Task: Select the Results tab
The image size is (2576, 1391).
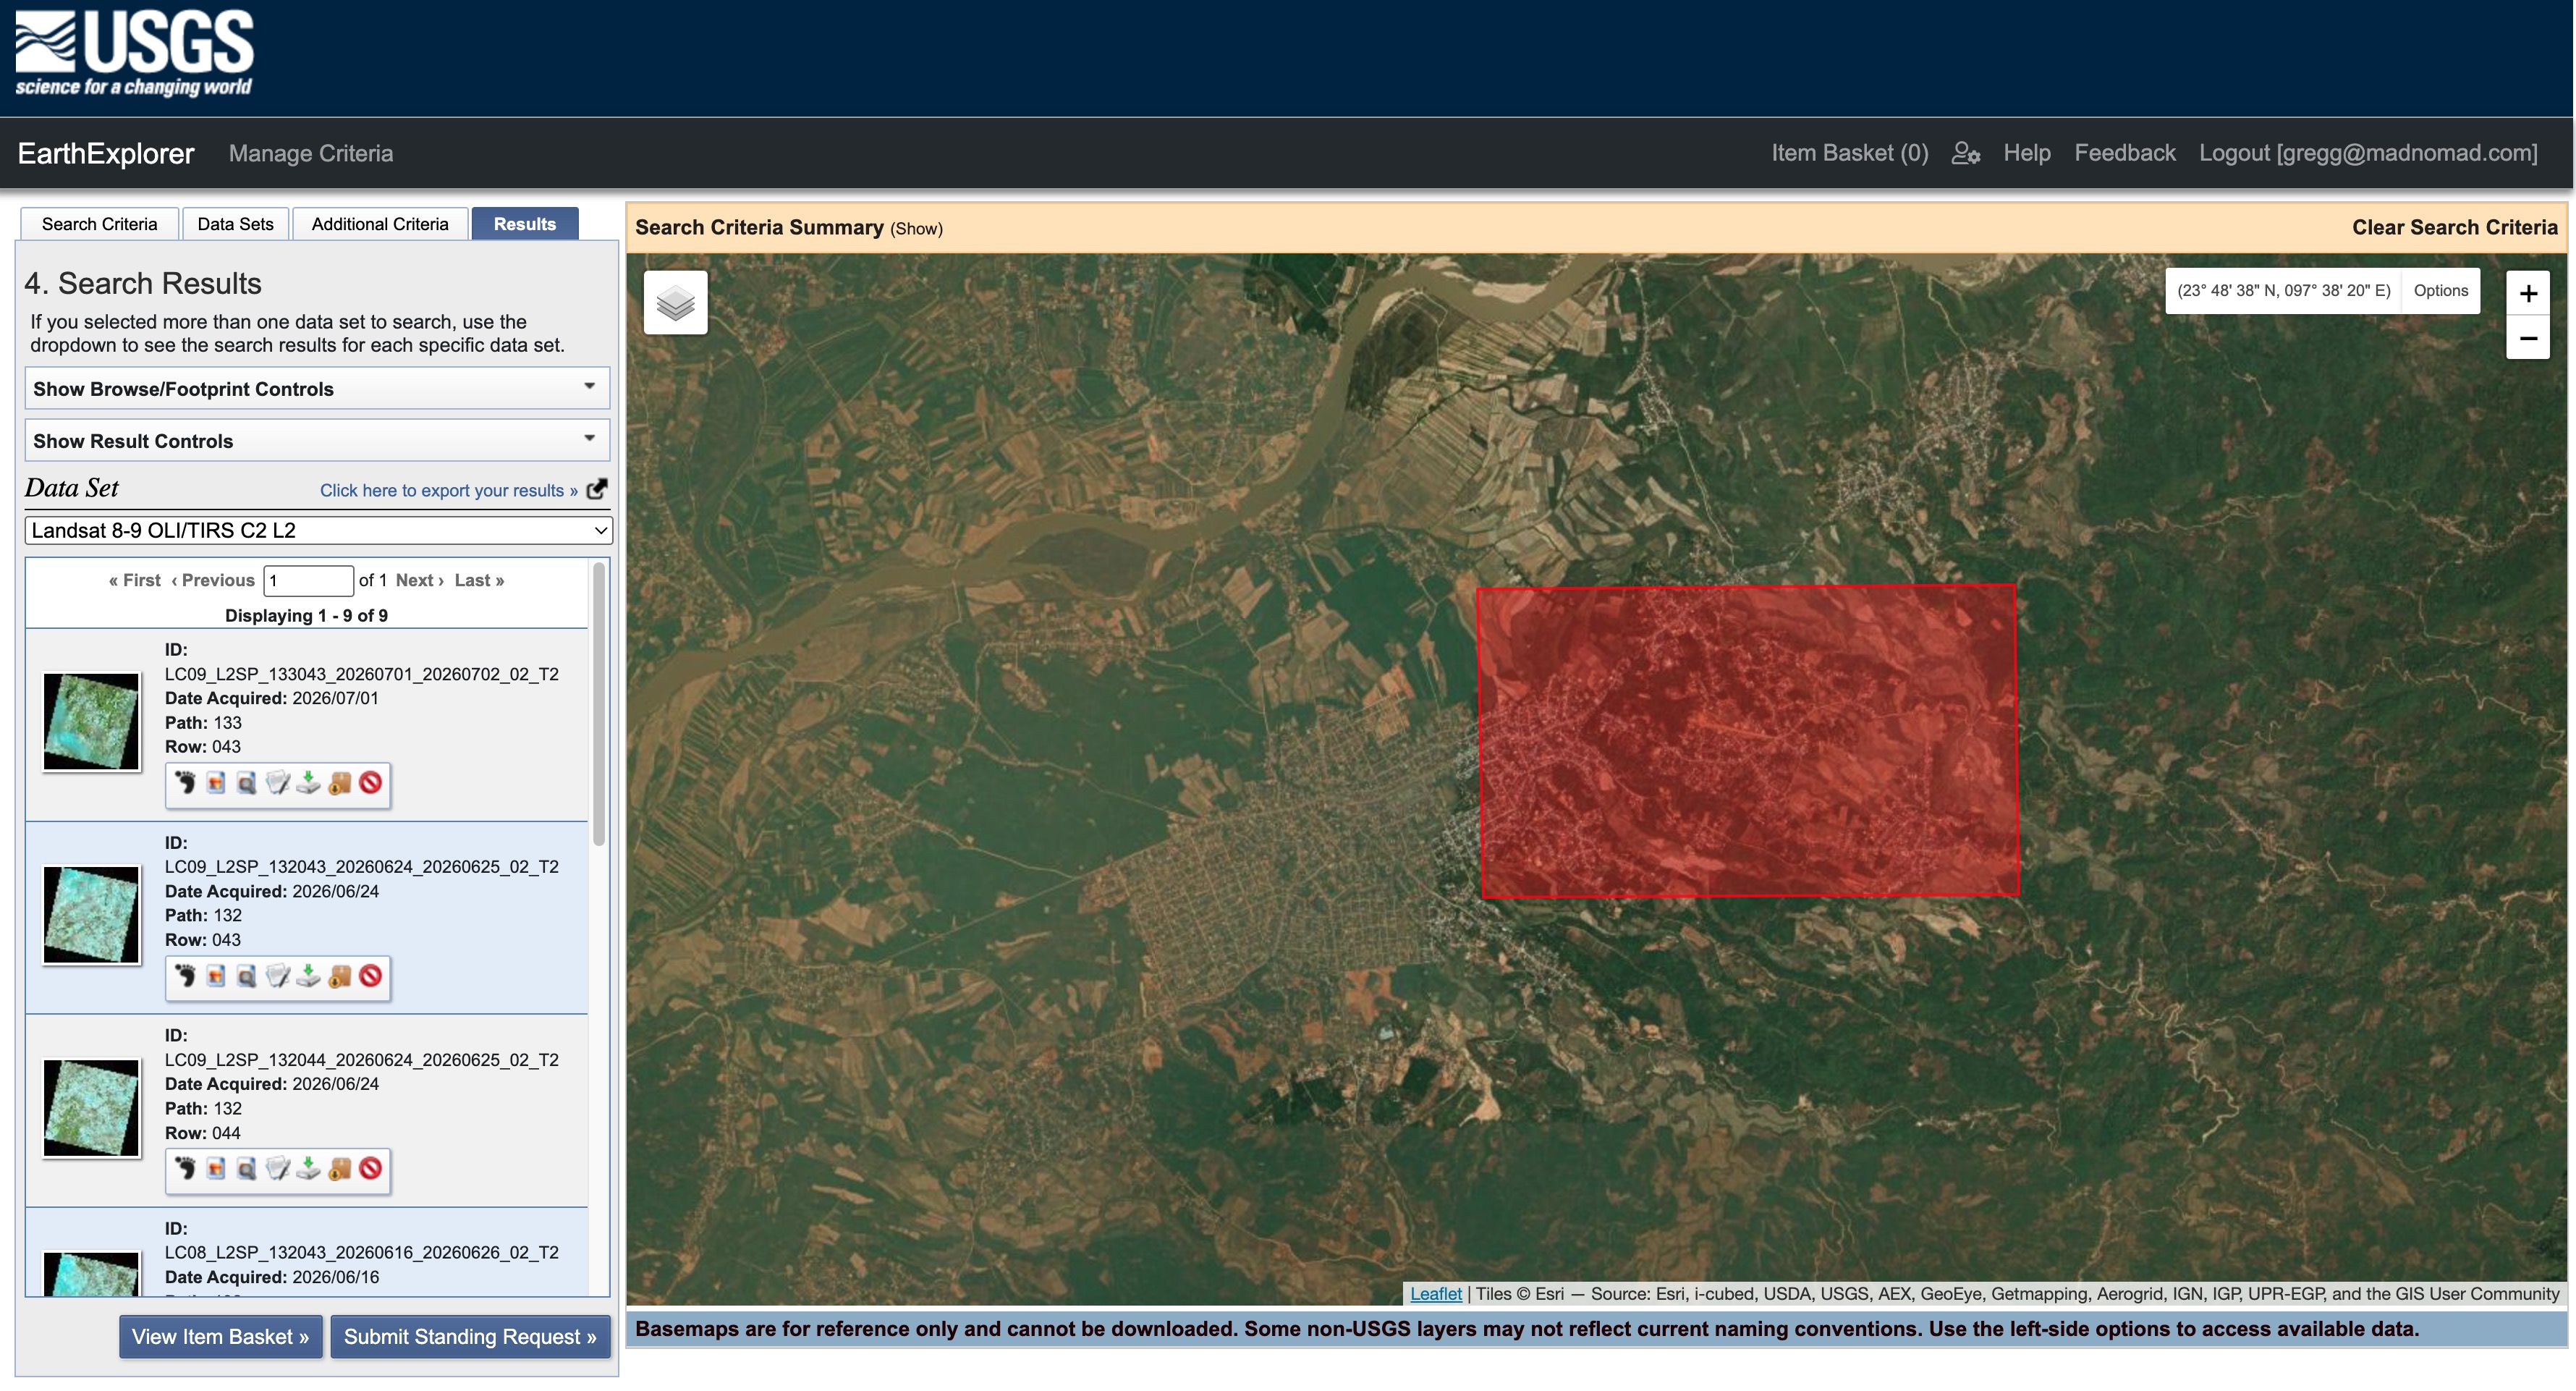Action: coord(525,224)
